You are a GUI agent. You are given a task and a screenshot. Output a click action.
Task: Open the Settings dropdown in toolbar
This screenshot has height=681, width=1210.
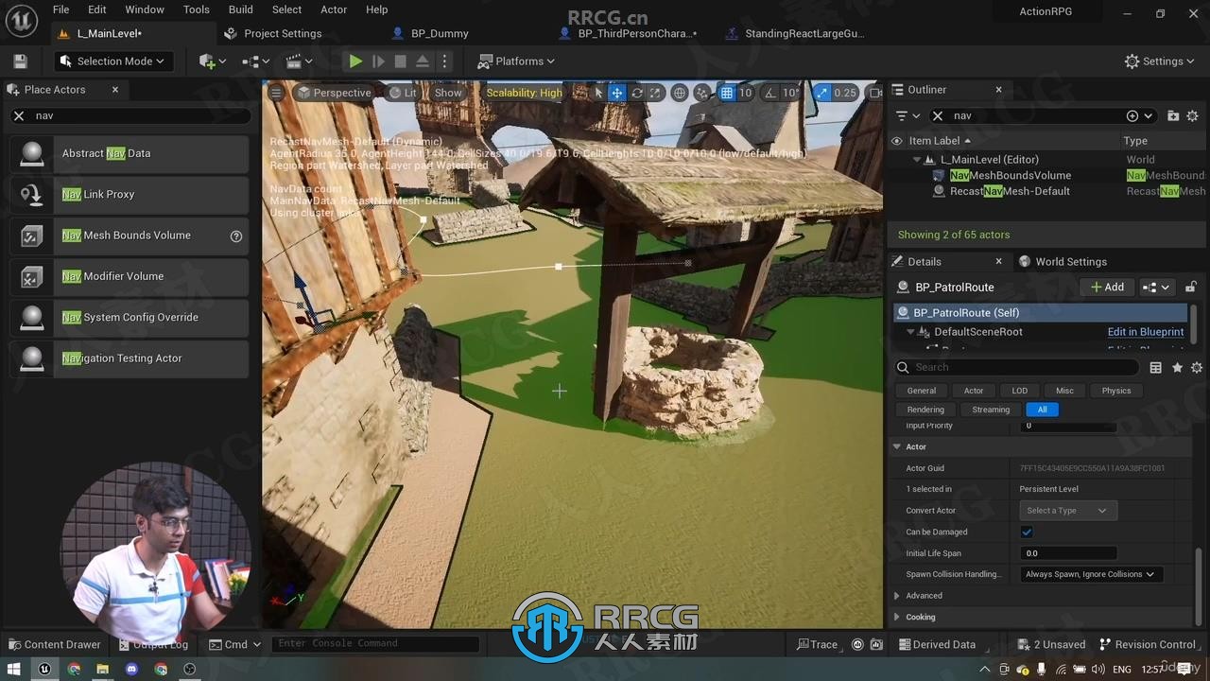click(1160, 61)
